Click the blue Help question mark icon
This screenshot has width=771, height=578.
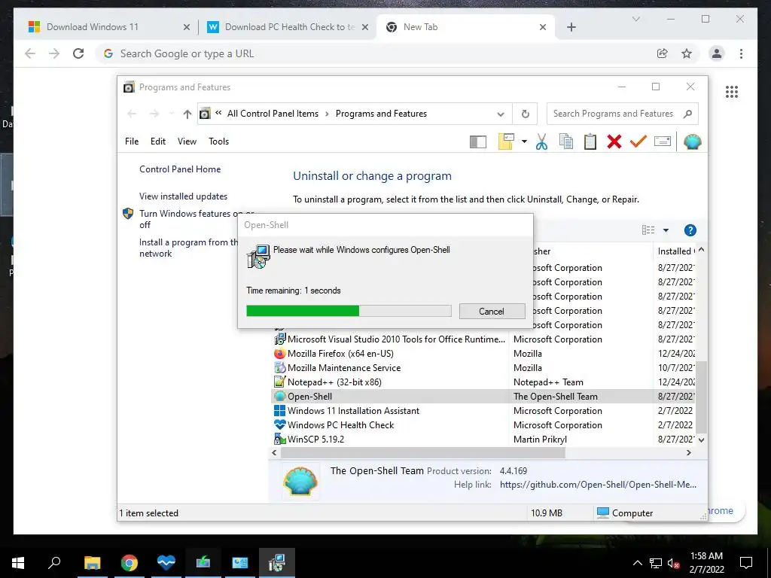point(690,230)
